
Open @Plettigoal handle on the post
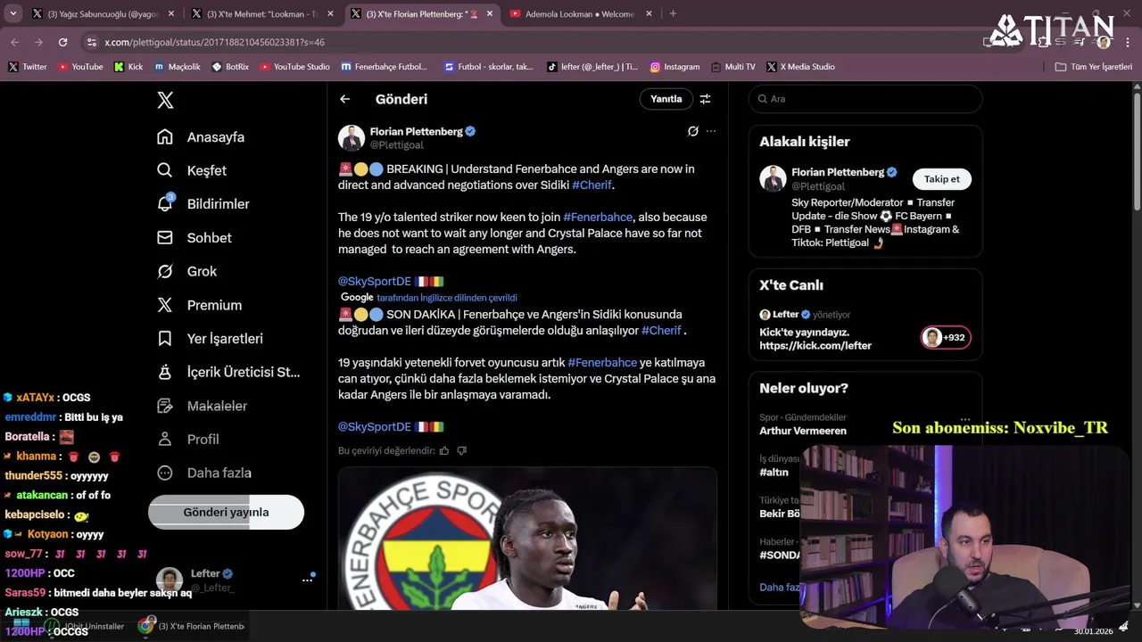click(396, 145)
